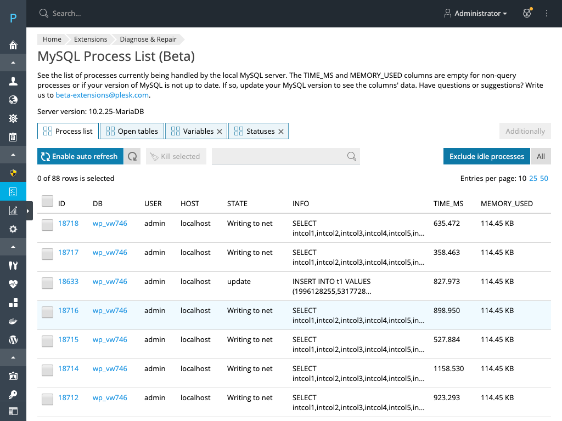The image size is (562, 421).
Task: Open the heart monitoring sidebar icon
Action: [x=13, y=284]
